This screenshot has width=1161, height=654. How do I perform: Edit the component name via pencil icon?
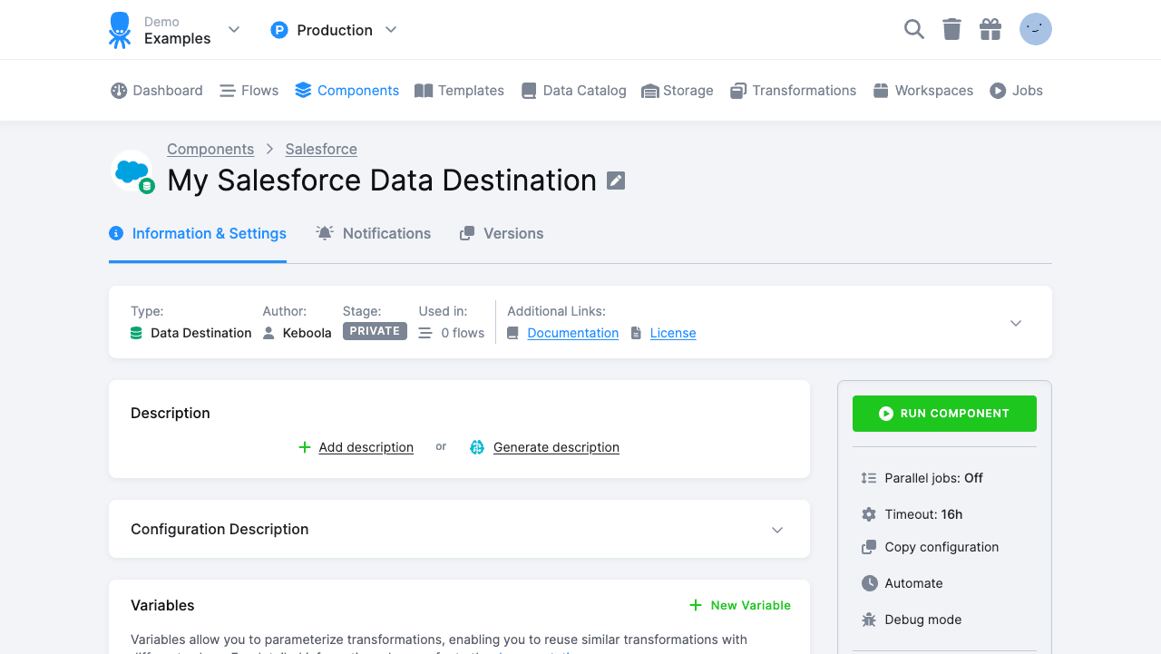coord(616,181)
